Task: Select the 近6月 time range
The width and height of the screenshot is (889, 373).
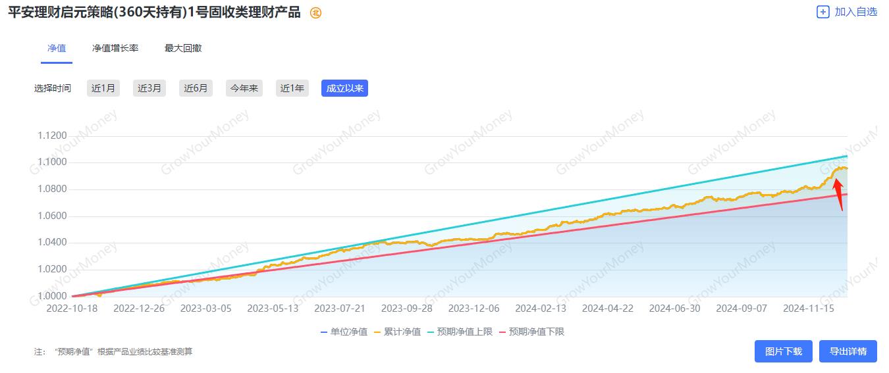Action: 196,88
